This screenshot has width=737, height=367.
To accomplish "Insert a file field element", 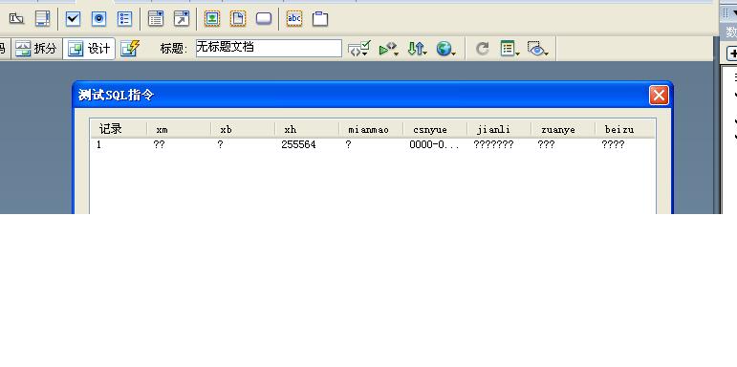I will (x=238, y=19).
